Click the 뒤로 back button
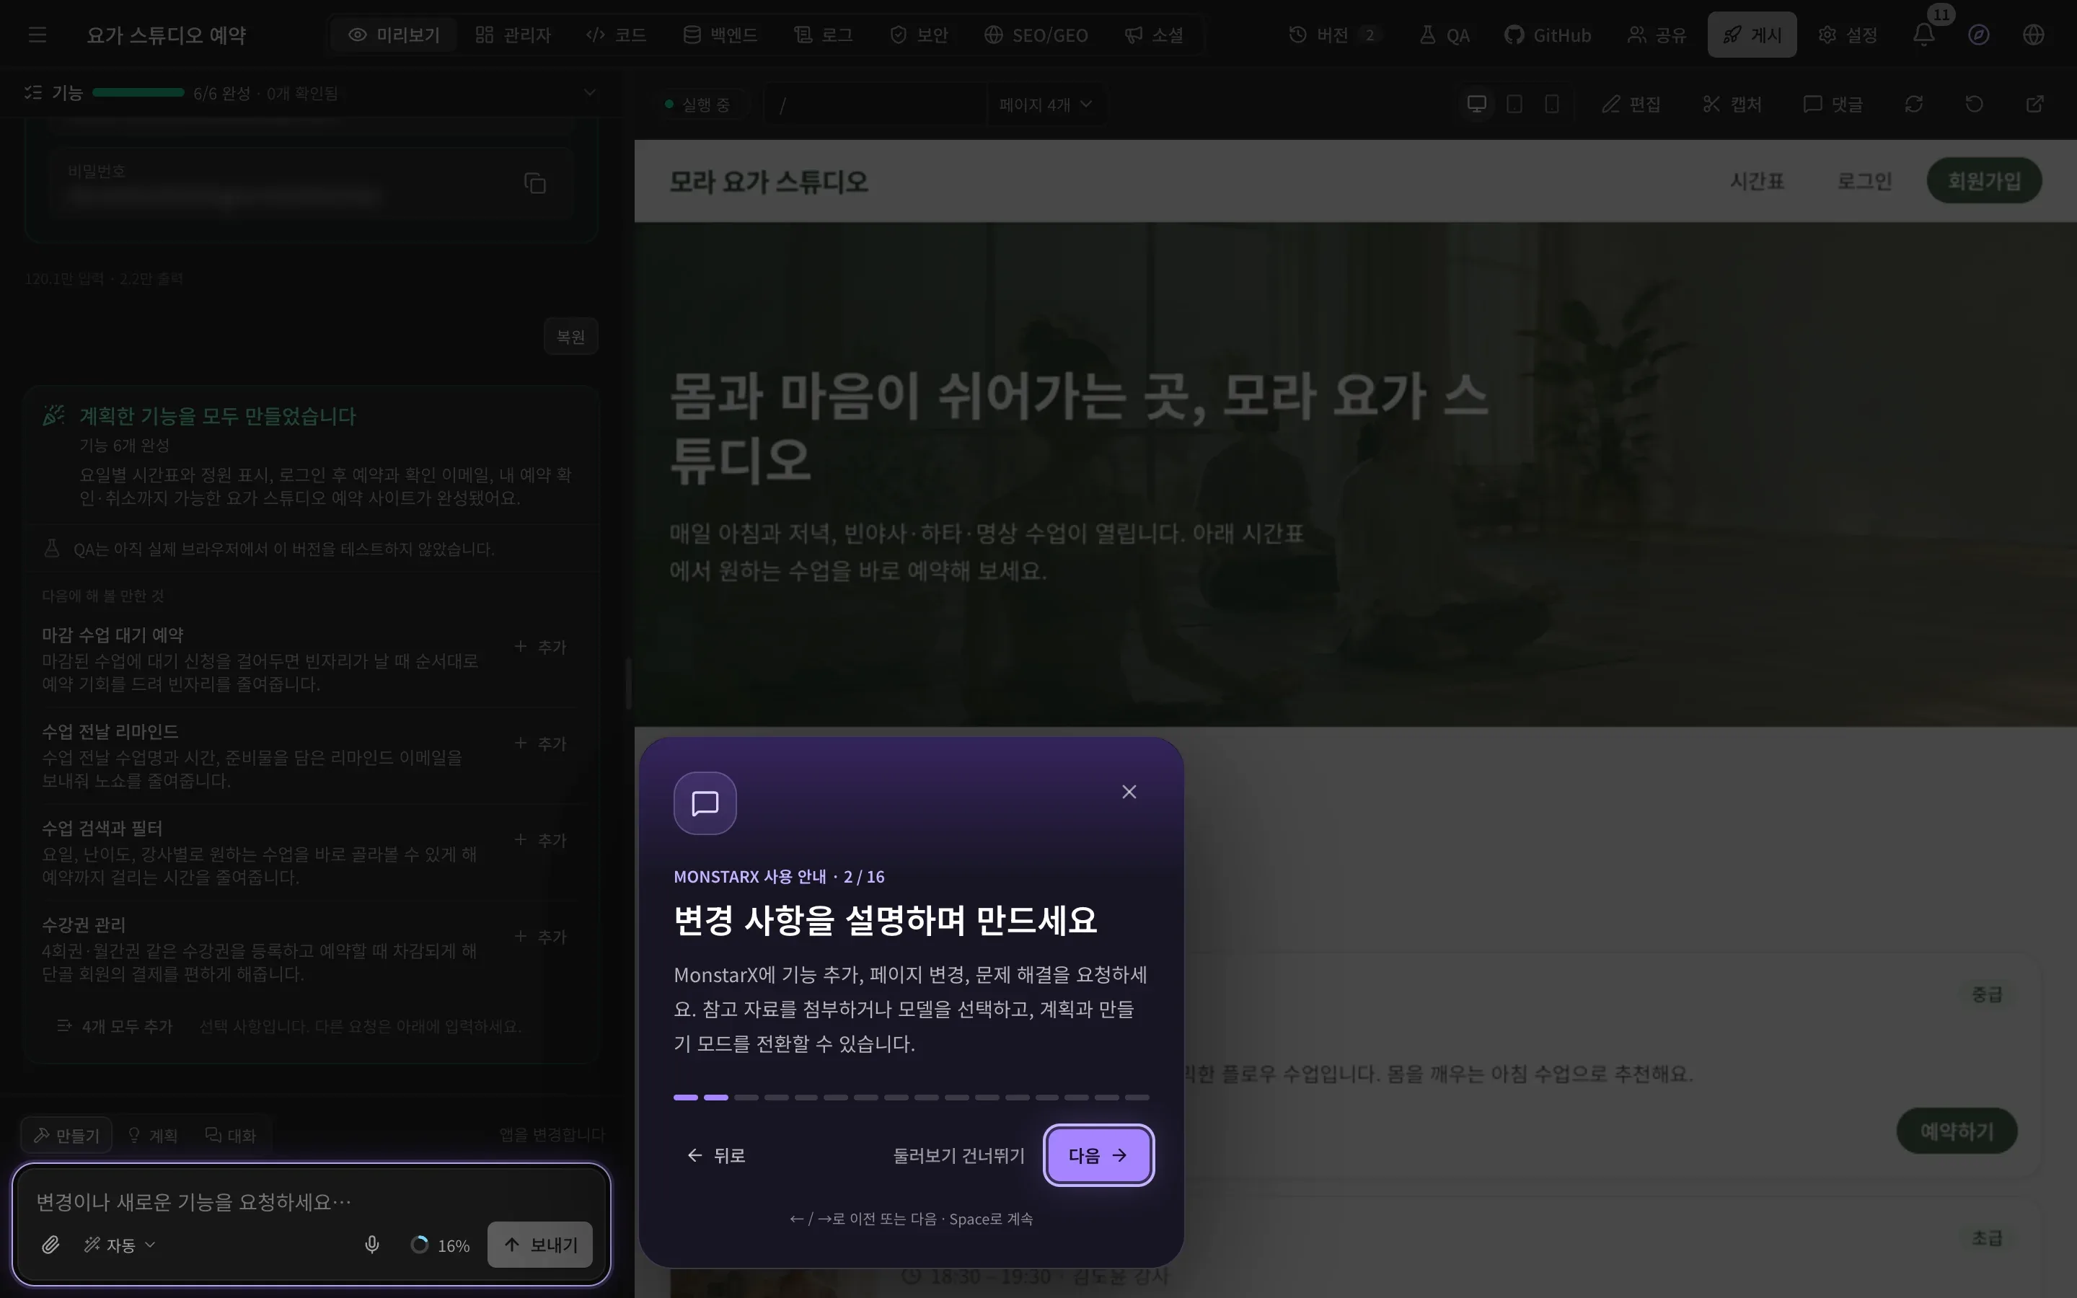The height and width of the screenshot is (1298, 2077). pos(717,1154)
